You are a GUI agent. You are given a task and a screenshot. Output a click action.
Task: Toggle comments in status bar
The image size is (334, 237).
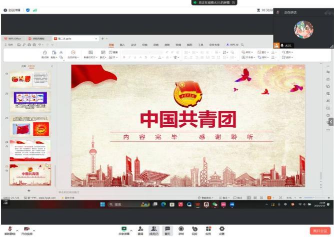[x=238, y=198]
